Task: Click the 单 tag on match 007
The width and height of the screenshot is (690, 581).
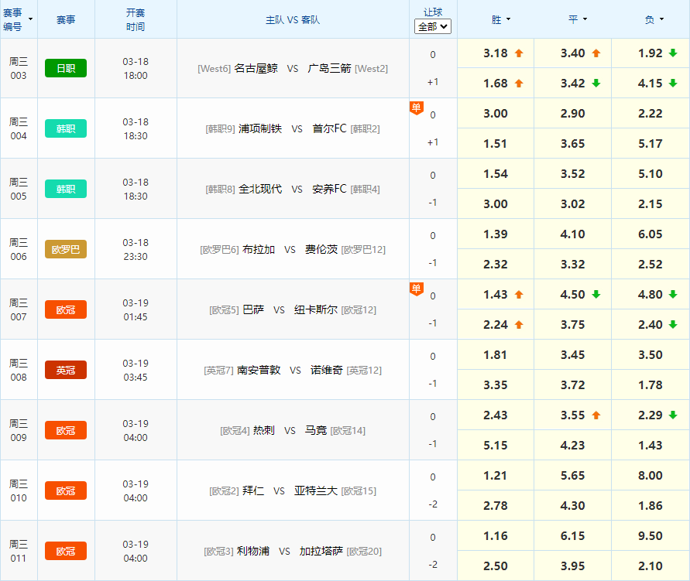Action: pyautogui.click(x=417, y=289)
